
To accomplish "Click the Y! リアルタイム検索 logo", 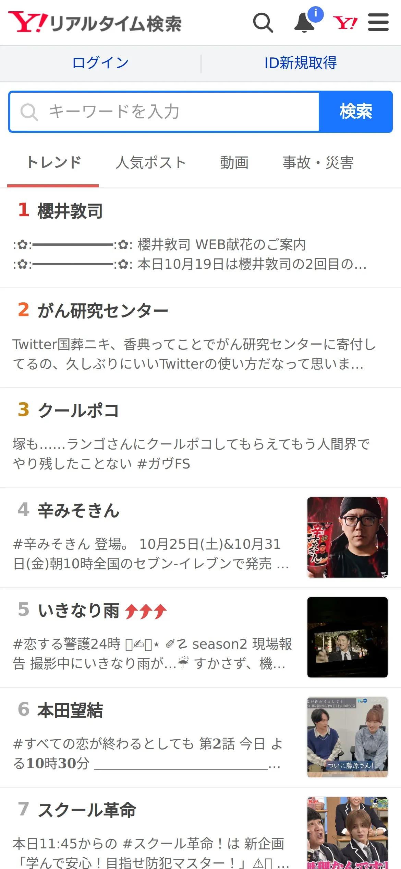I will tap(95, 23).
